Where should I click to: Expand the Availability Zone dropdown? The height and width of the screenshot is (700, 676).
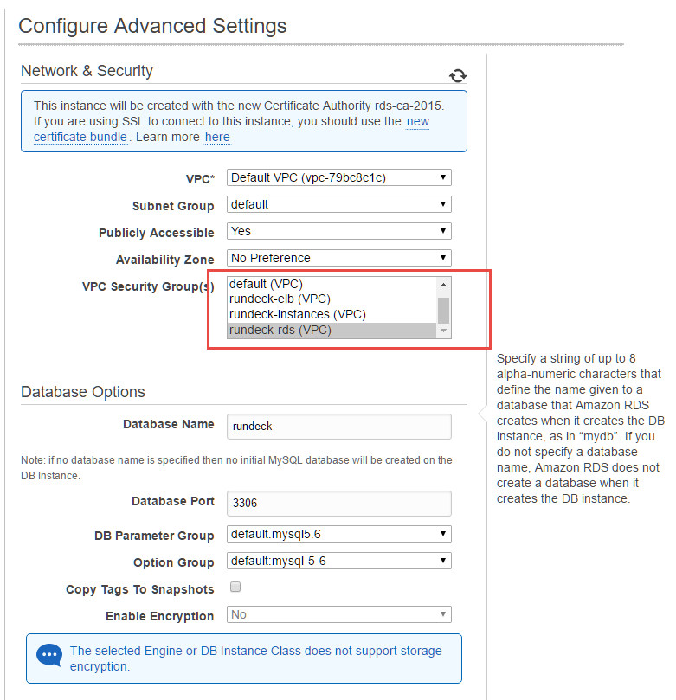point(339,258)
